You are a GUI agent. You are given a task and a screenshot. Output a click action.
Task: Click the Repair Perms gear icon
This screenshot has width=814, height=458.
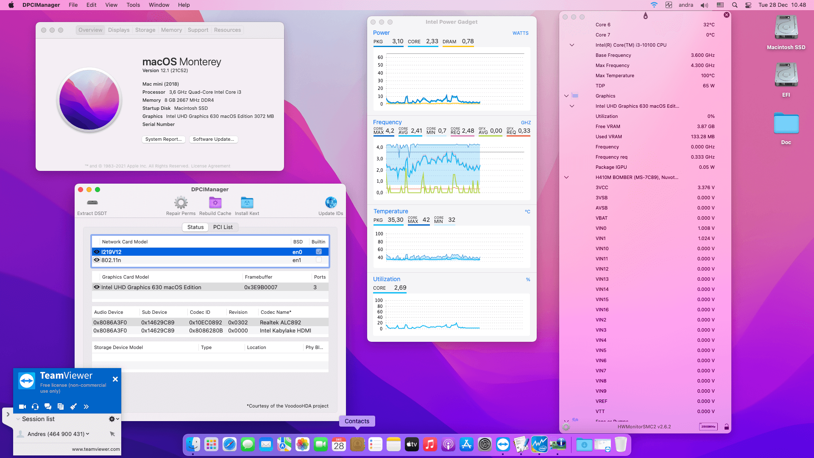point(181,203)
